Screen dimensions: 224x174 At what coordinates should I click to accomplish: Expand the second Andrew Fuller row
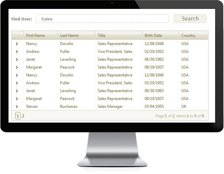(17, 83)
